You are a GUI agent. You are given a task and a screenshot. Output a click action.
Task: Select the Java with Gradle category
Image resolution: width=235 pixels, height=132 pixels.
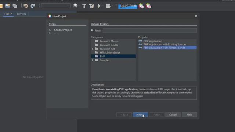(109, 45)
